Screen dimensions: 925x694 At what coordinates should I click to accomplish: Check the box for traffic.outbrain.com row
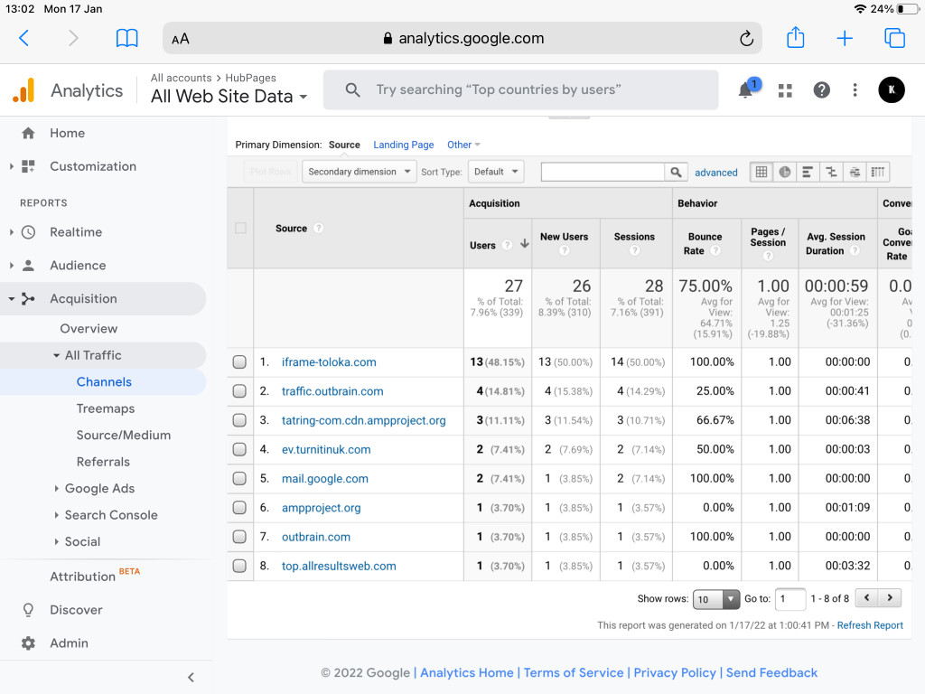(239, 390)
